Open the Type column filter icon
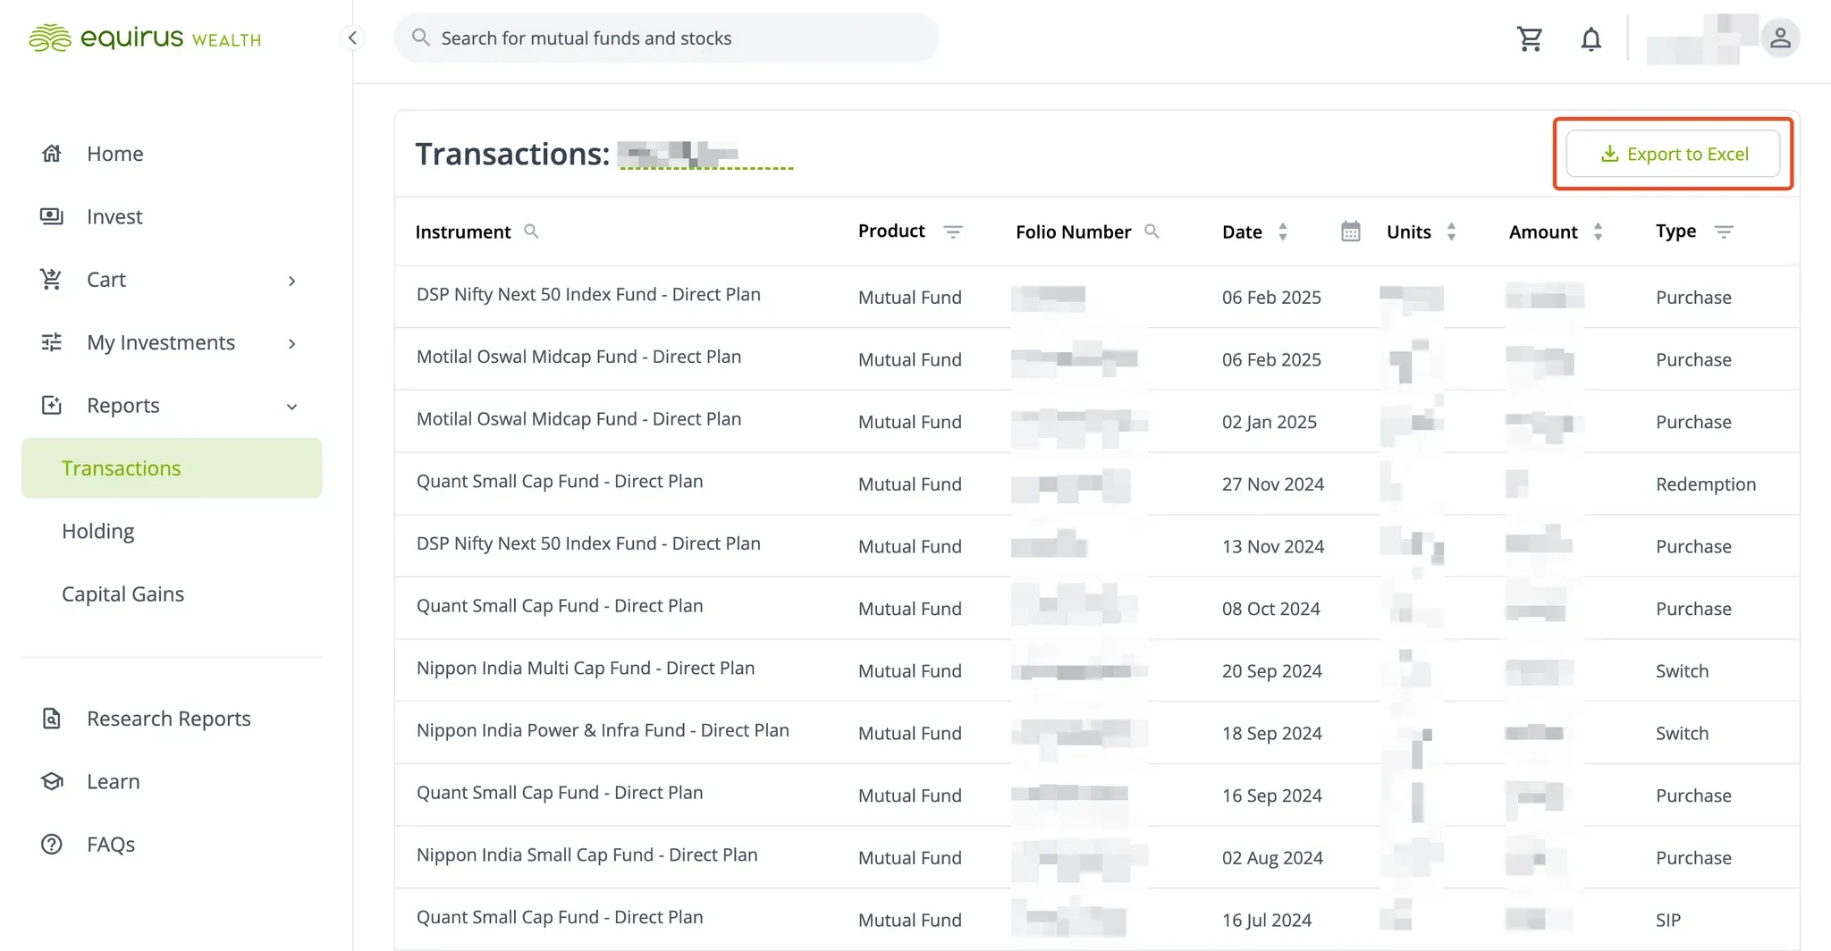Image resolution: width=1831 pixels, height=951 pixels. 1724,231
